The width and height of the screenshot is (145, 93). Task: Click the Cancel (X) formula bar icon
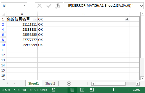click(40, 6)
